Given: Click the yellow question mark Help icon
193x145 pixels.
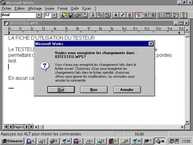Looking at the screenshot, I should click(184, 15).
